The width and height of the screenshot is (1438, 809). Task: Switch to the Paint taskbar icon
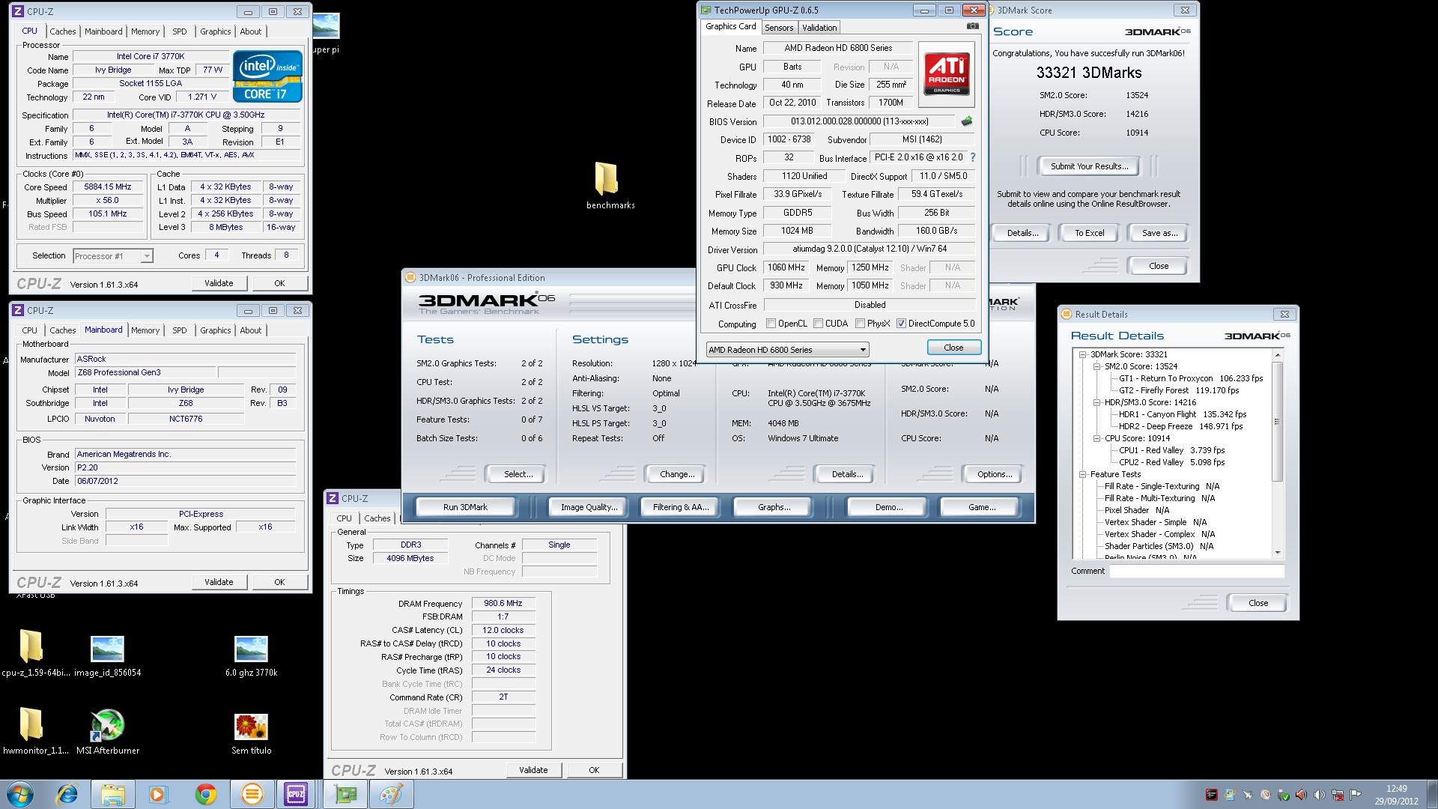coord(391,794)
